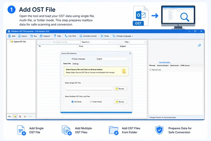Click the Outlook OST file icon graphic
This screenshot has height=141, width=211.
tap(141, 16)
